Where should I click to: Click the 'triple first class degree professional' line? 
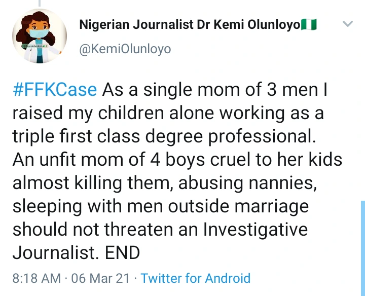pos(164,136)
